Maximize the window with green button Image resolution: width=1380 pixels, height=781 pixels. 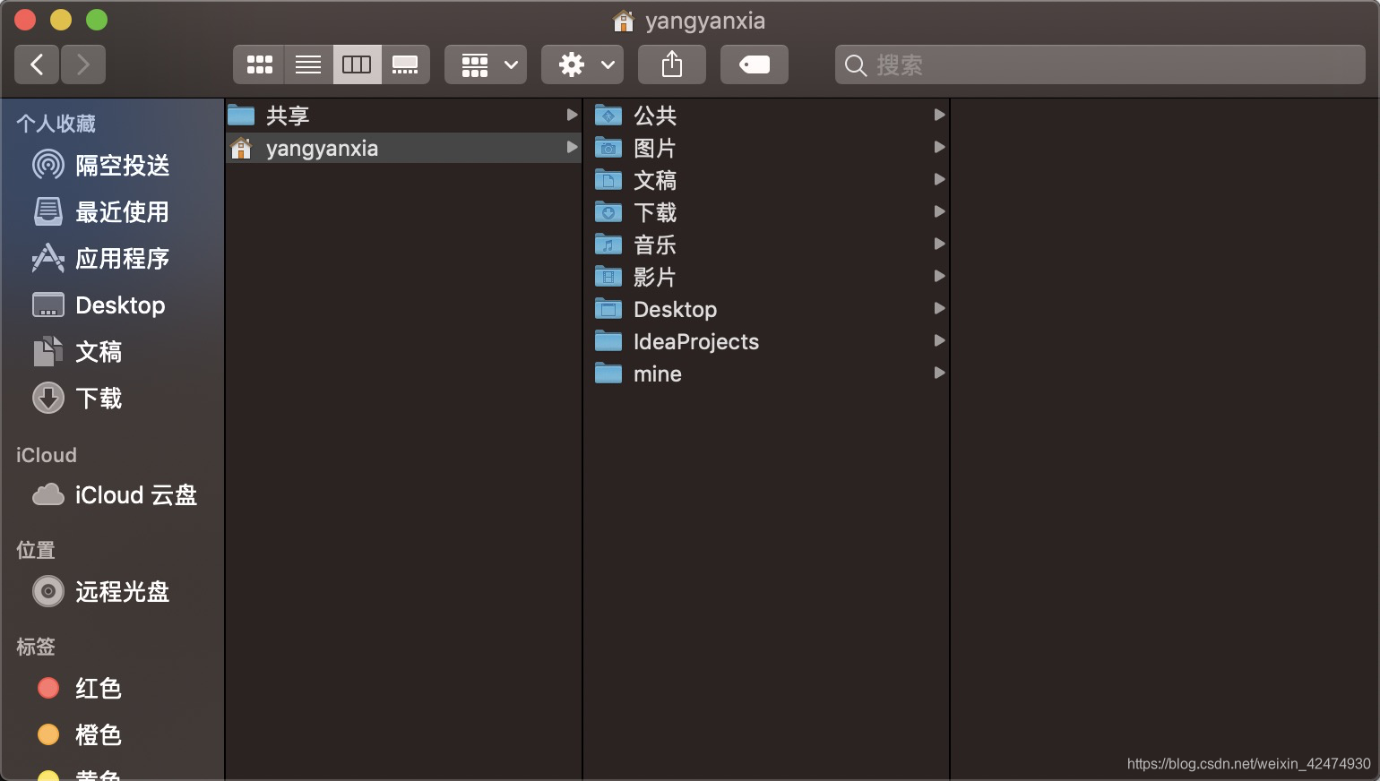97,20
